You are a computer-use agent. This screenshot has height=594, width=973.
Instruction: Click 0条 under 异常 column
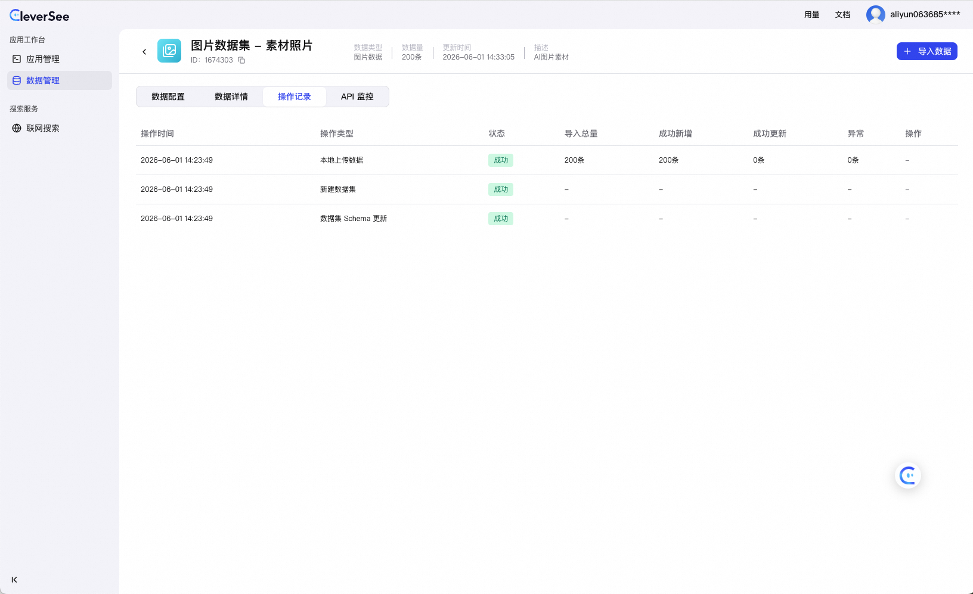point(853,160)
